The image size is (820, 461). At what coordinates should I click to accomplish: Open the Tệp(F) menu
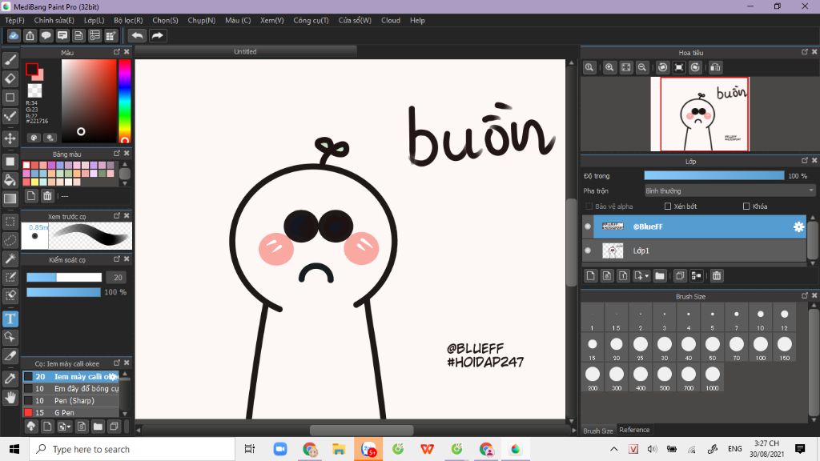coord(14,20)
